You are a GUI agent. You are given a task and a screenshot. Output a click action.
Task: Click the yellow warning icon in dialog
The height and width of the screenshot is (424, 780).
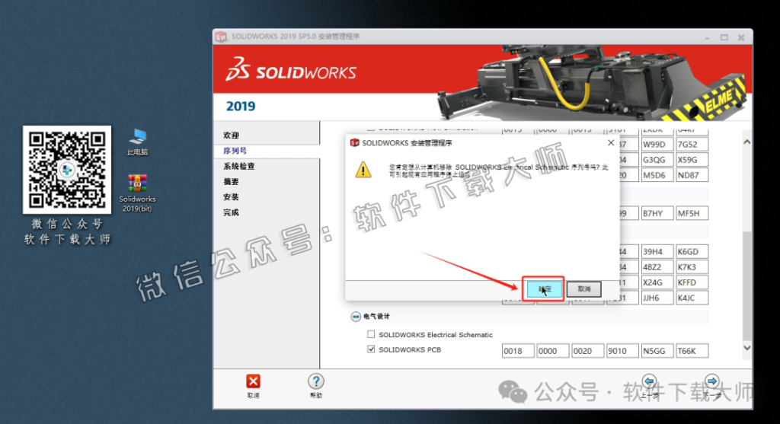(x=363, y=170)
